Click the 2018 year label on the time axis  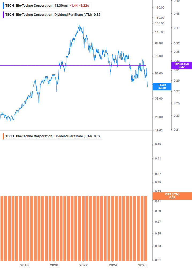tap(24, 265)
